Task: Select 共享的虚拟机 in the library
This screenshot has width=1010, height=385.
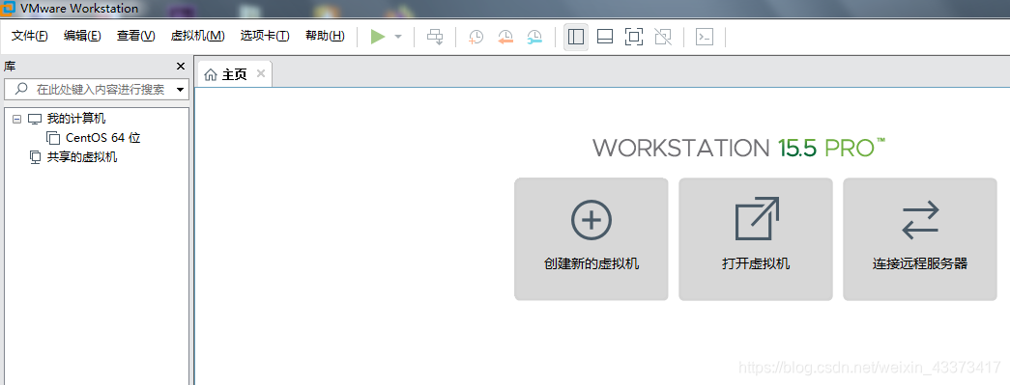Action: pos(82,157)
